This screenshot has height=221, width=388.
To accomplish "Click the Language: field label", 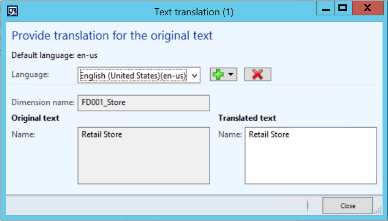I will pyautogui.click(x=31, y=75).
